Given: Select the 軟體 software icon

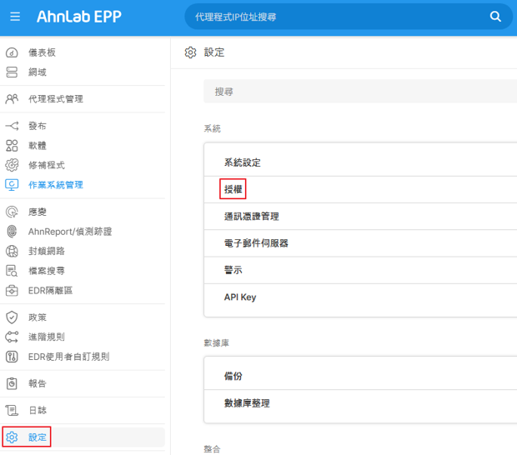Looking at the screenshot, I should (x=12, y=146).
